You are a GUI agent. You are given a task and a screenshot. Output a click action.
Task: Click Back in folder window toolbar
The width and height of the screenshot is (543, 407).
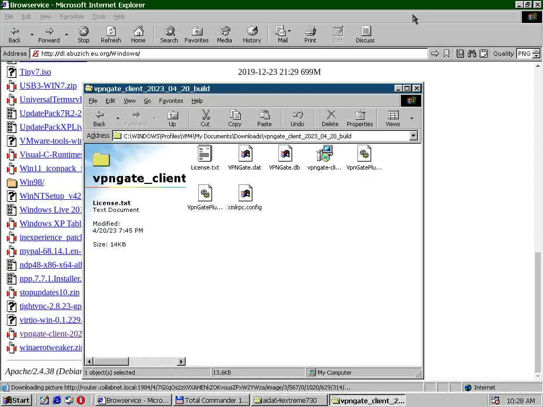click(x=99, y=118)
